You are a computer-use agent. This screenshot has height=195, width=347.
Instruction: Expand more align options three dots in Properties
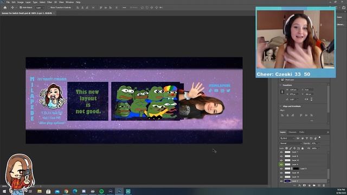312,121
